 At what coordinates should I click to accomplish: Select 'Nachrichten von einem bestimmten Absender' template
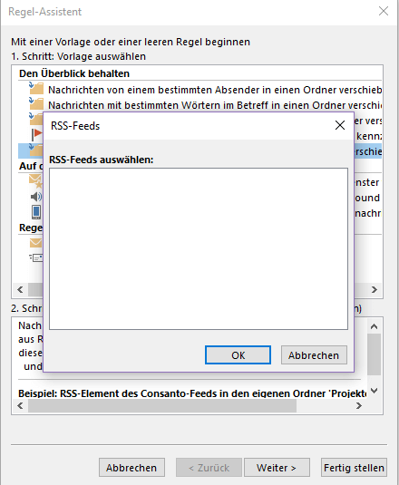tap(215, 90)
